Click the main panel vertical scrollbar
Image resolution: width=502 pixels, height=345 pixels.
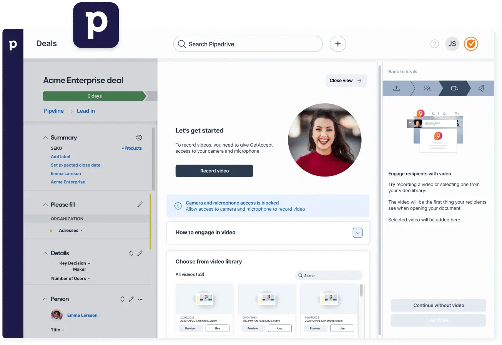coord(380,200)
